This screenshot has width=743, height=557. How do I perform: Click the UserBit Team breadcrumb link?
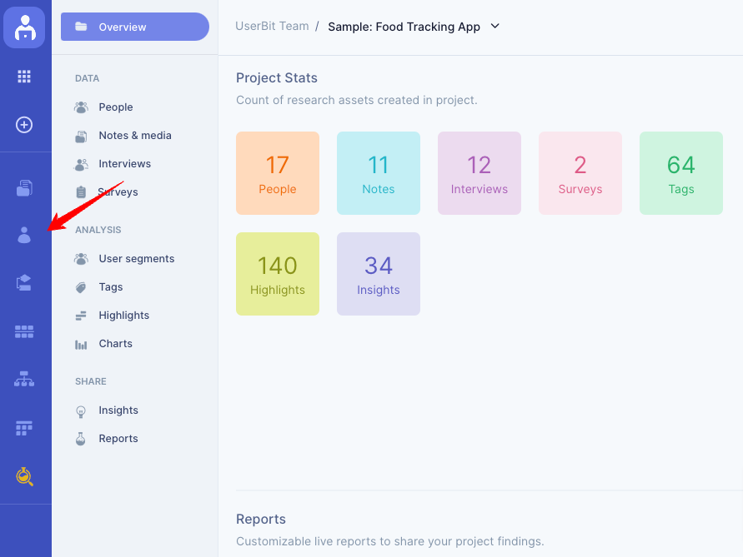coord(272,27)
